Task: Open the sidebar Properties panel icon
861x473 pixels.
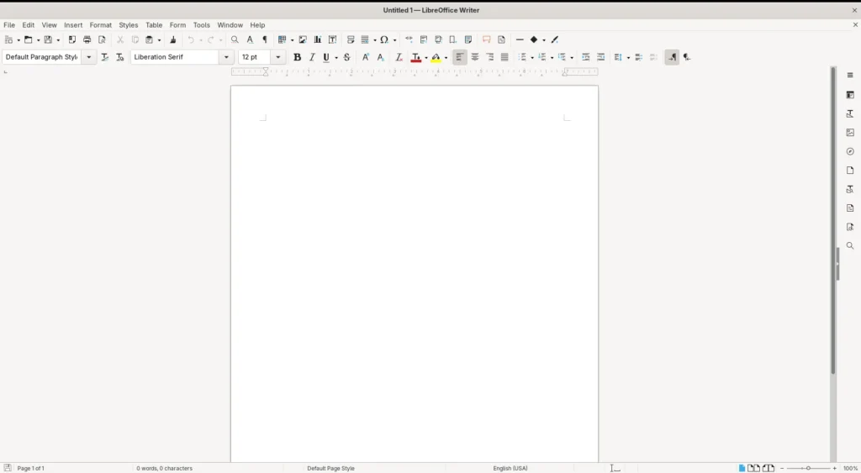Action: (x=850, y=95)
